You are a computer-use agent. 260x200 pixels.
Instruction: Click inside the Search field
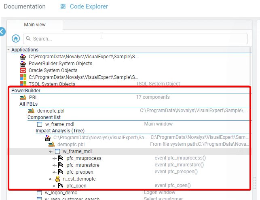pyautogui.click(x=135, y=39)
